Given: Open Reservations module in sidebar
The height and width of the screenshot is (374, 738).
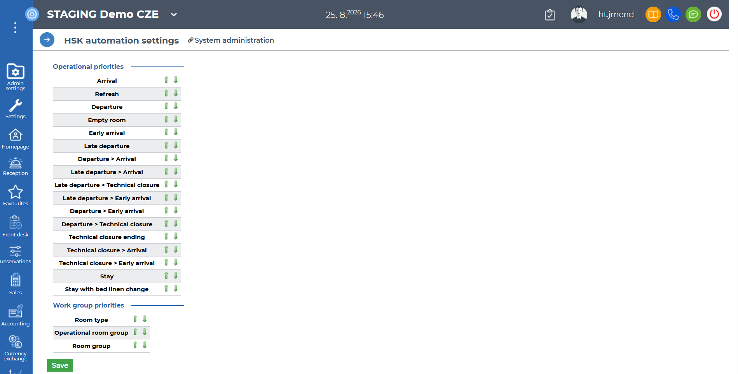Looking at the screenshot, I should pos(16,255).
